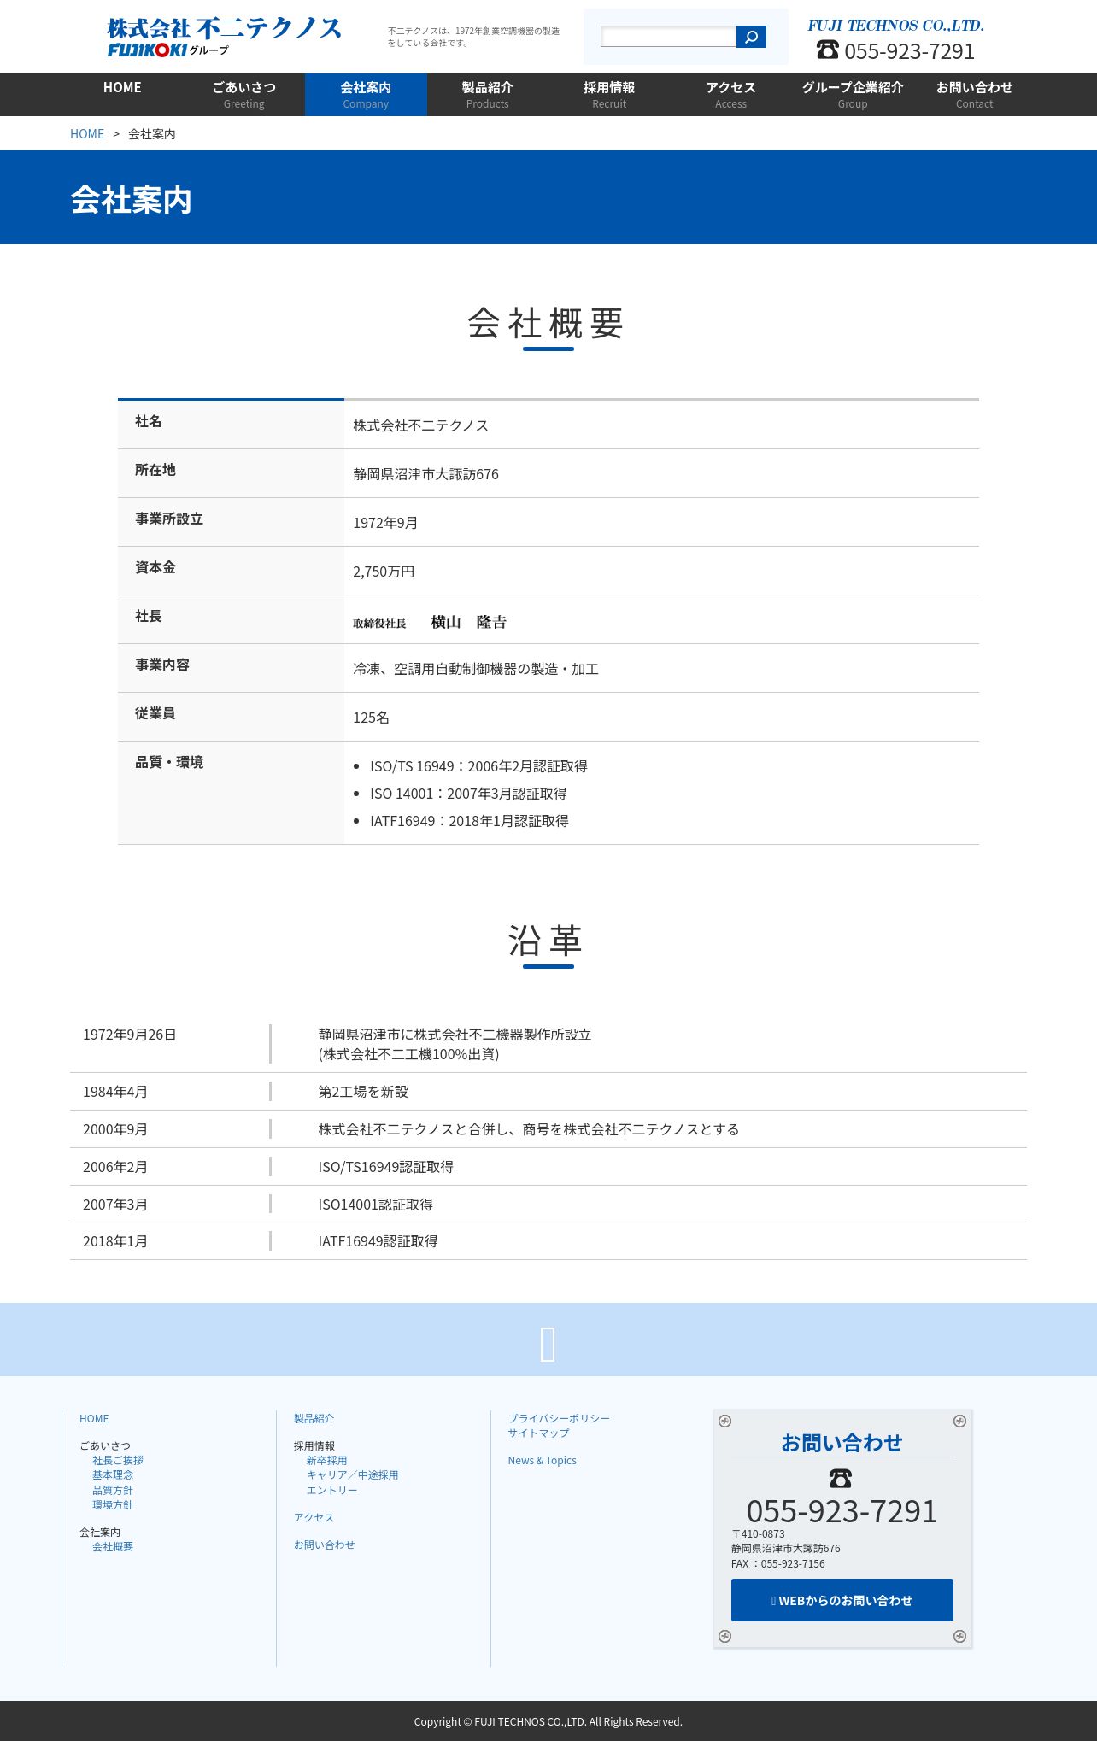Open プライバシーポリシー footer link

pyautogui.click(x=560, y=1418)
